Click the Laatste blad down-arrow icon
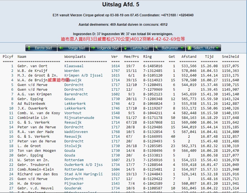This screenshot has height=193, width=247. pyautogui.click(x=125, y=48)
